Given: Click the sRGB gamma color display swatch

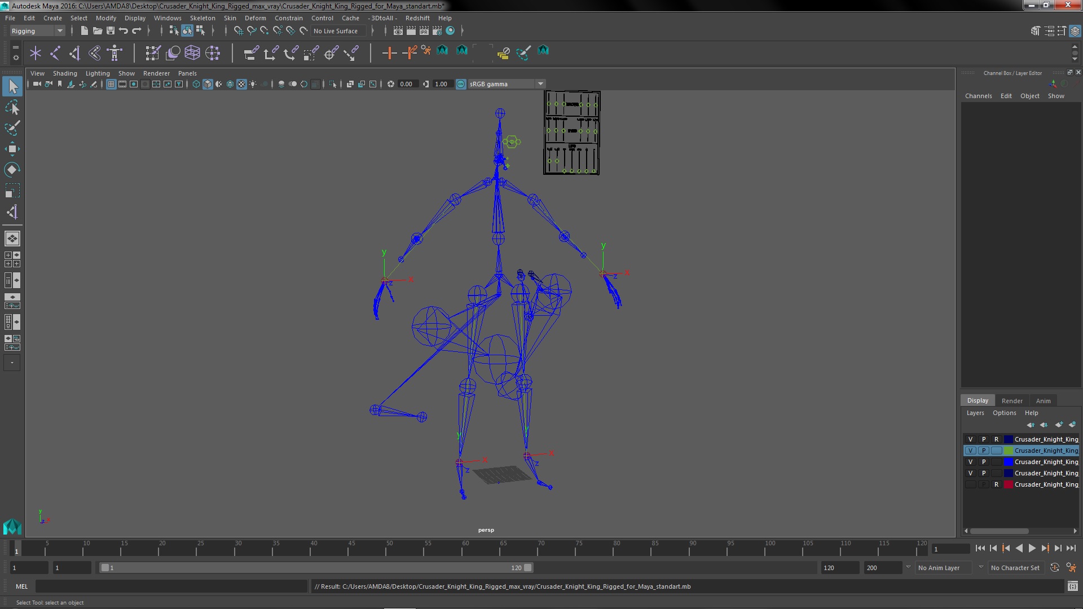Looking at the screenshot, I should point(460,84).
